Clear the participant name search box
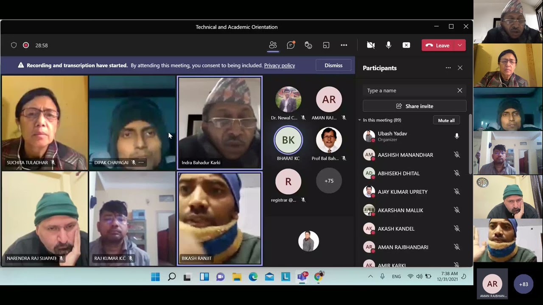 pos(460,91)
